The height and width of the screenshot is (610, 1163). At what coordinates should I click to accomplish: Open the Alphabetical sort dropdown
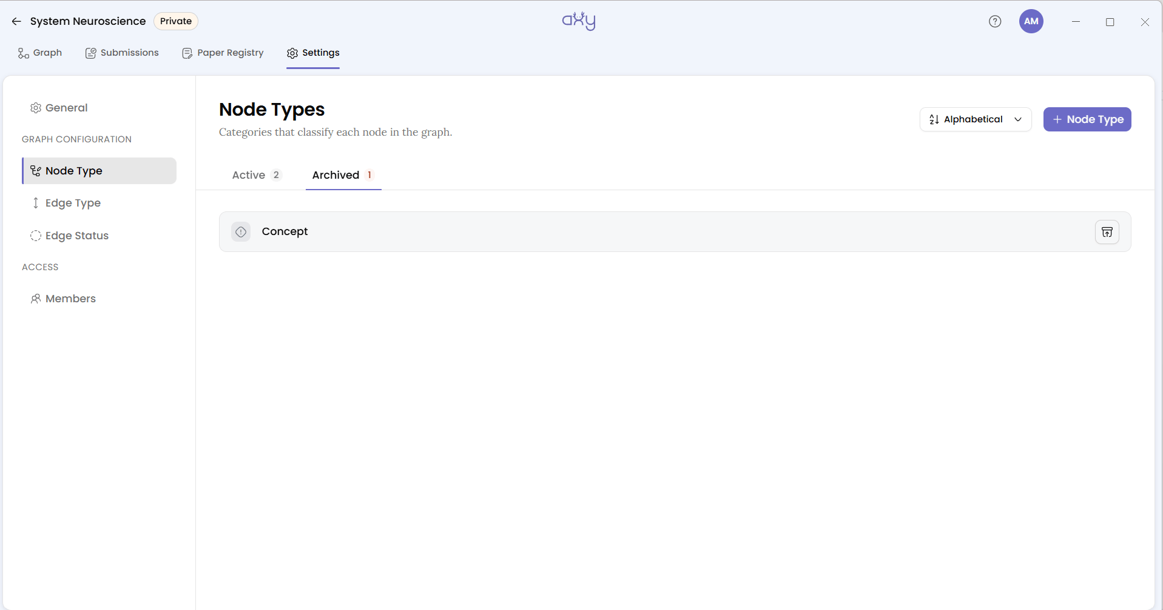pyautogui.click(x=976, y=119)
